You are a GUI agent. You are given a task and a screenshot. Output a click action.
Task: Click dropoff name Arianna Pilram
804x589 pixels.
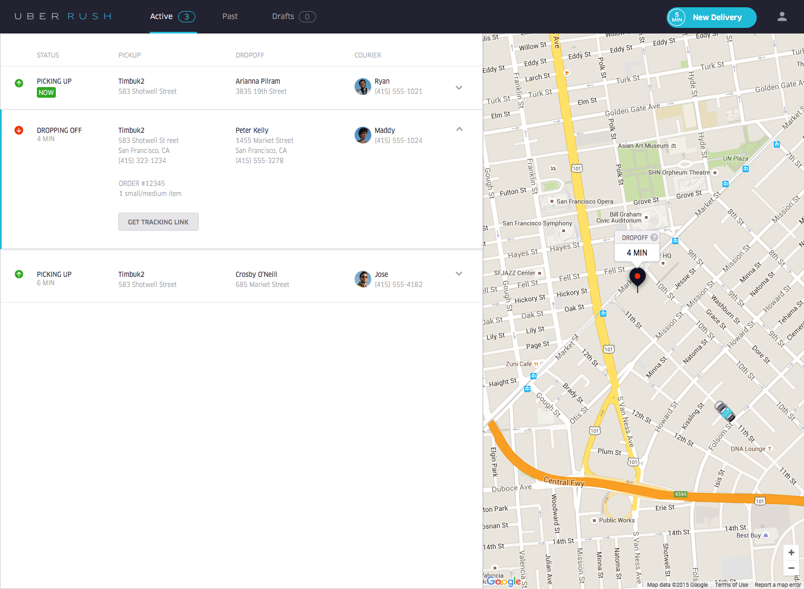point(258,82)
